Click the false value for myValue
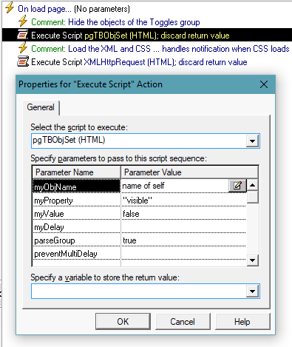292x347 pixels. pos(183,214)
